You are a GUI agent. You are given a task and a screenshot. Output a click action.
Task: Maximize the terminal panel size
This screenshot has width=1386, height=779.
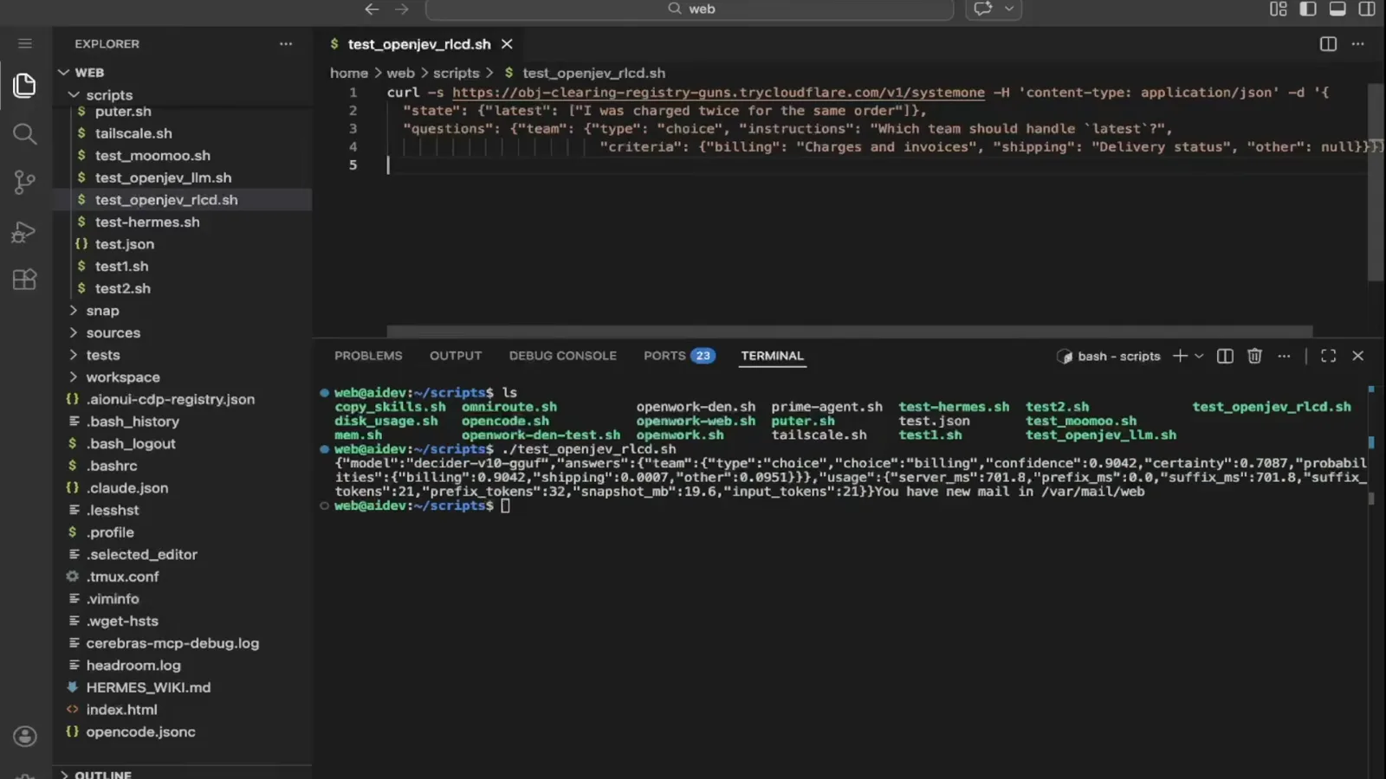(1328, 356)
